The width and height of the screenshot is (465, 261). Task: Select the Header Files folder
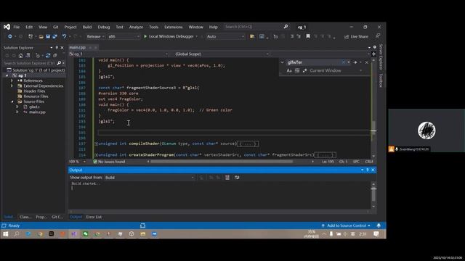click(34, 91)
